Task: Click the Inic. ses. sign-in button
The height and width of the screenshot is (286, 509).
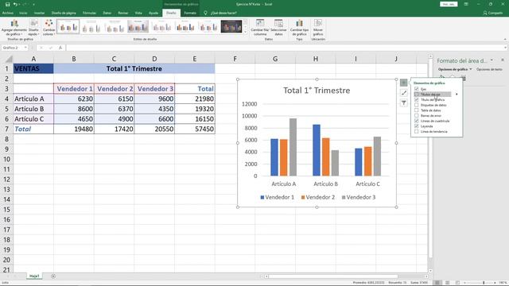Action: [449, 4]
